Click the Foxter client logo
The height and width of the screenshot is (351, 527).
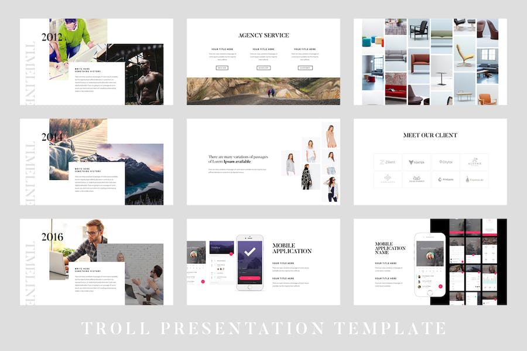click(416, 162)
